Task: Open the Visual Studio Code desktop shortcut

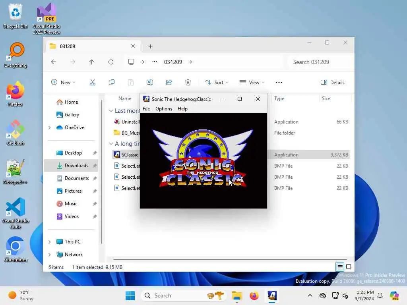Action: (x=16, y=213)
